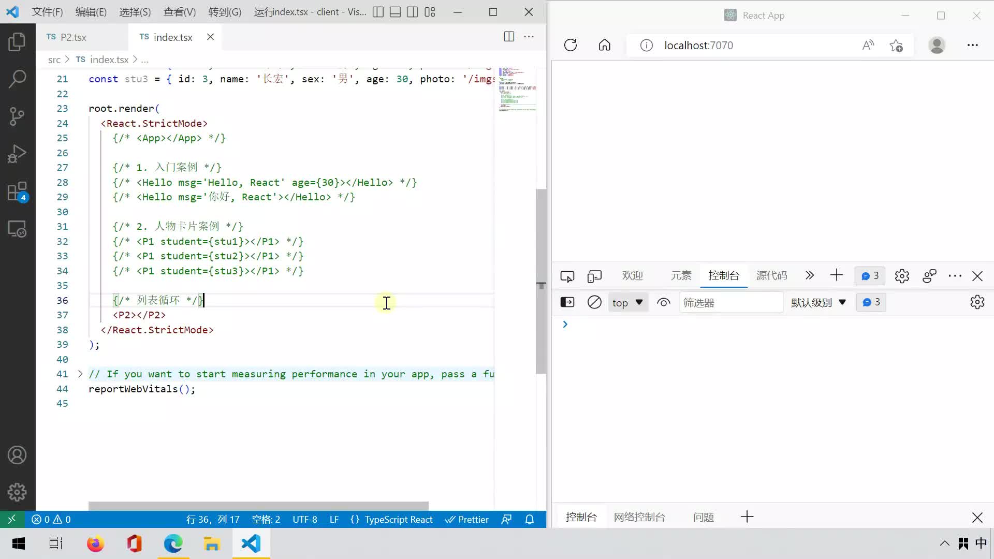Viewport: 994px width, 559px height.
Task: Open the editor More Actions menu
Action: (529, 36)
